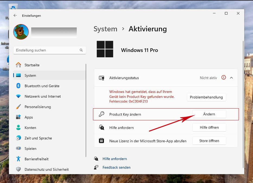Click the Personalisierung brush icon
Screen dimensions: 253x183
coord(18,107)
